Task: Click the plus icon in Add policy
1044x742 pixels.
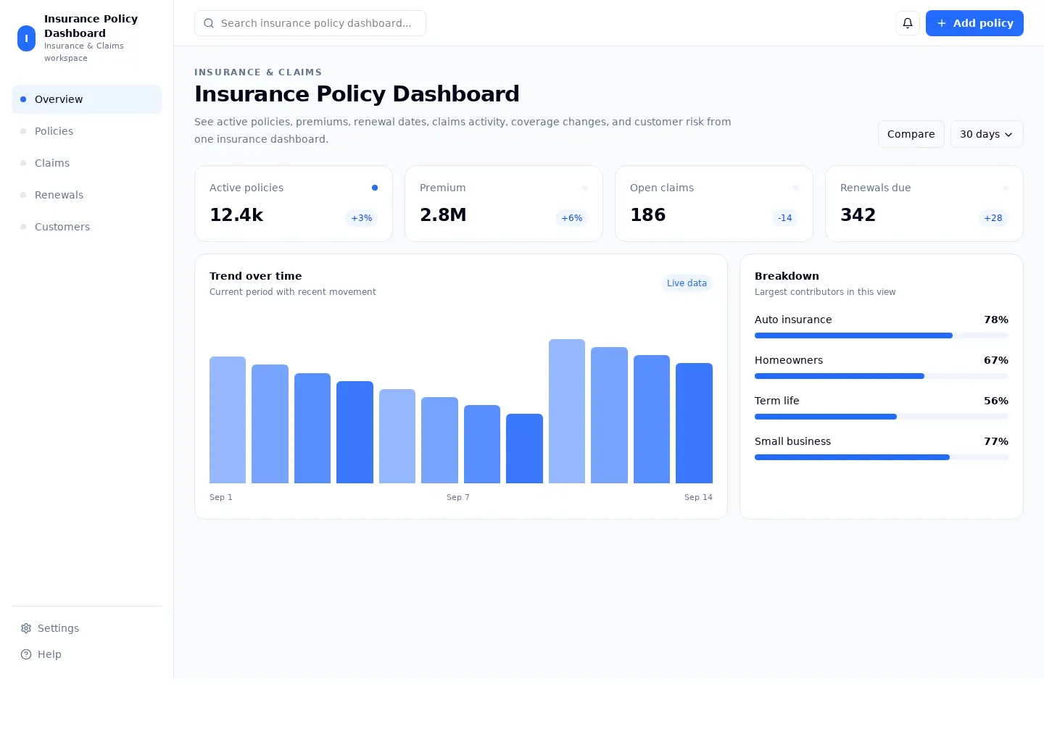Action: point(942,23)
